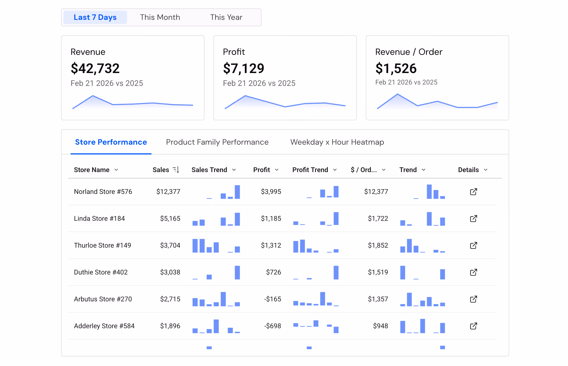Switch time range to This Month
Image resolution: width=568 pixels, height=366 pixels.
160,17
